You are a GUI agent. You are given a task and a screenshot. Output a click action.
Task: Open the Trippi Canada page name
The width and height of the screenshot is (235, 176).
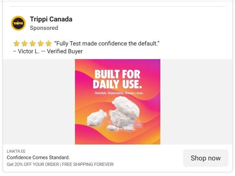point(51,19)
